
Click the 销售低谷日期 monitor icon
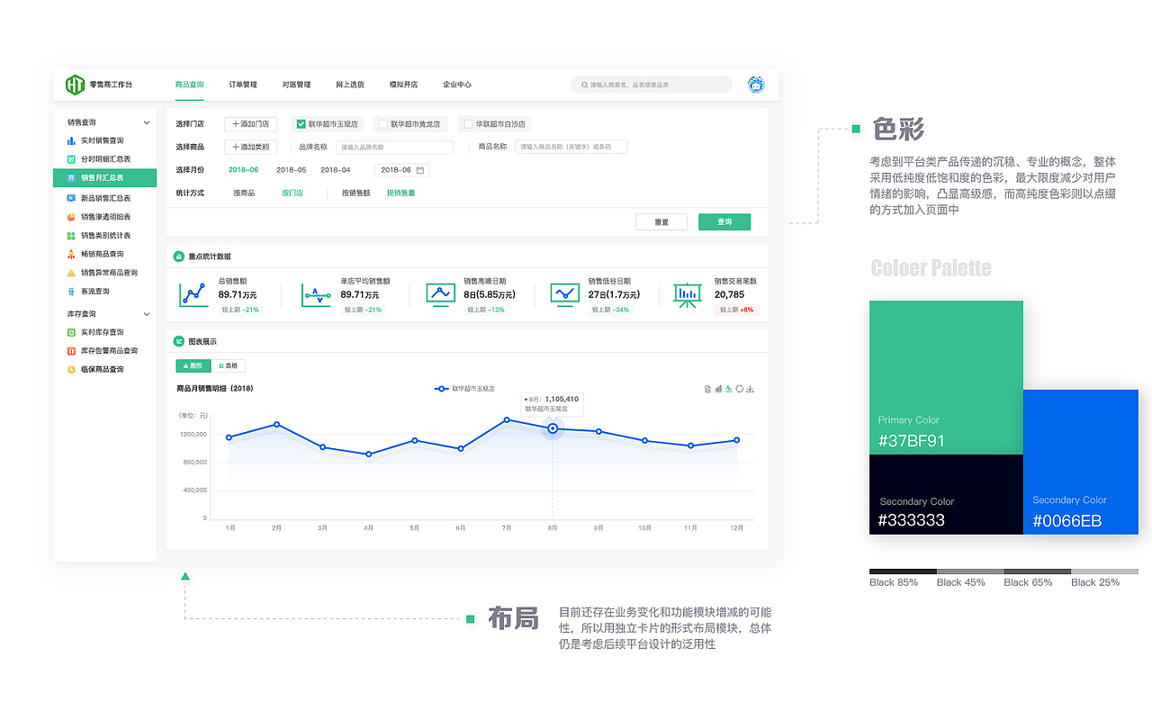tap(565, 295)
